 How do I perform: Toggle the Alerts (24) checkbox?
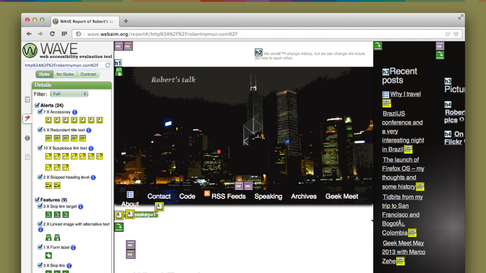pos(37,105)
